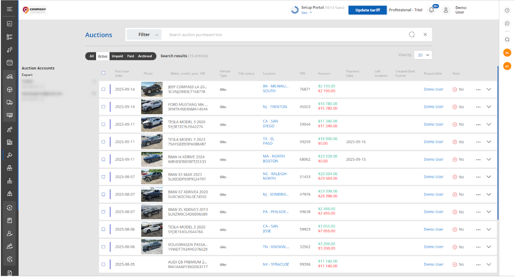The height and width of the screenshot is (277, 519).
Task: Open the help question mark icon
Action: coord(507,10)
